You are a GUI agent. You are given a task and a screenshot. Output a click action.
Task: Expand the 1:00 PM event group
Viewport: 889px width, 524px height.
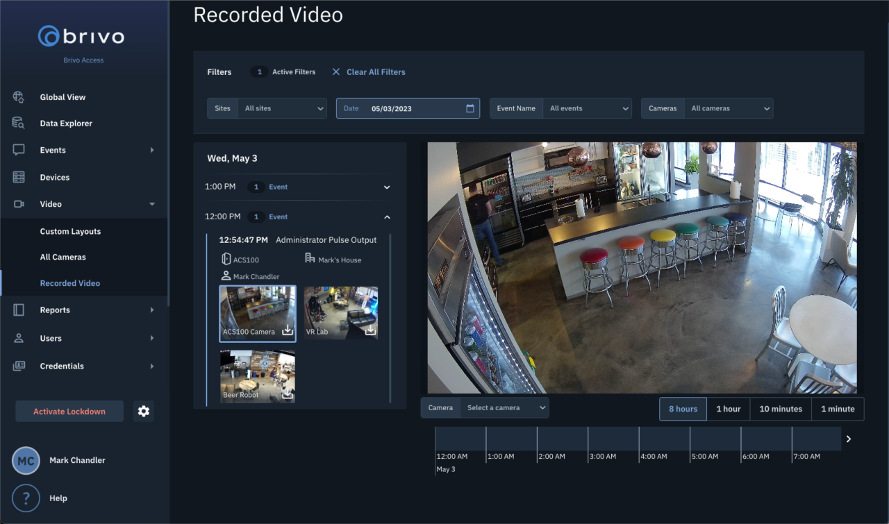click(x=387, y=187)
